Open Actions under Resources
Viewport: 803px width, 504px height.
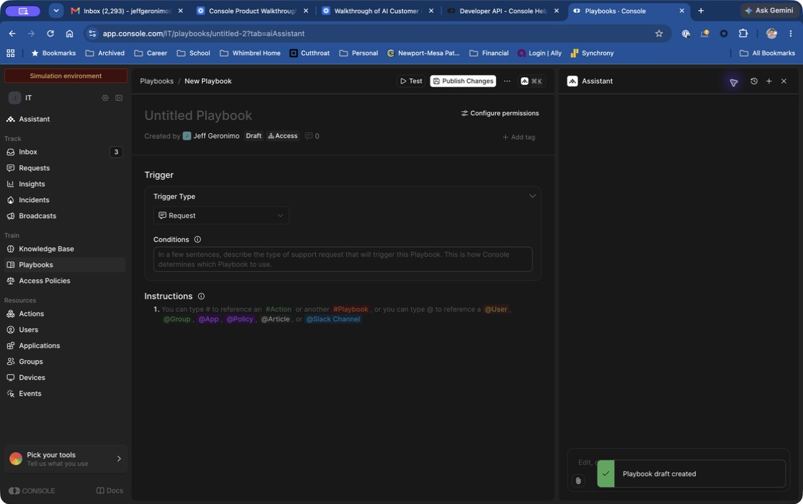click(64, 314)
